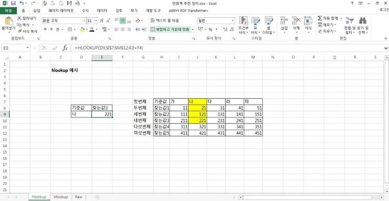Viewport: 389px width, 201px height.
Task: Open Excel Help question mark
Action: [352, 3]
